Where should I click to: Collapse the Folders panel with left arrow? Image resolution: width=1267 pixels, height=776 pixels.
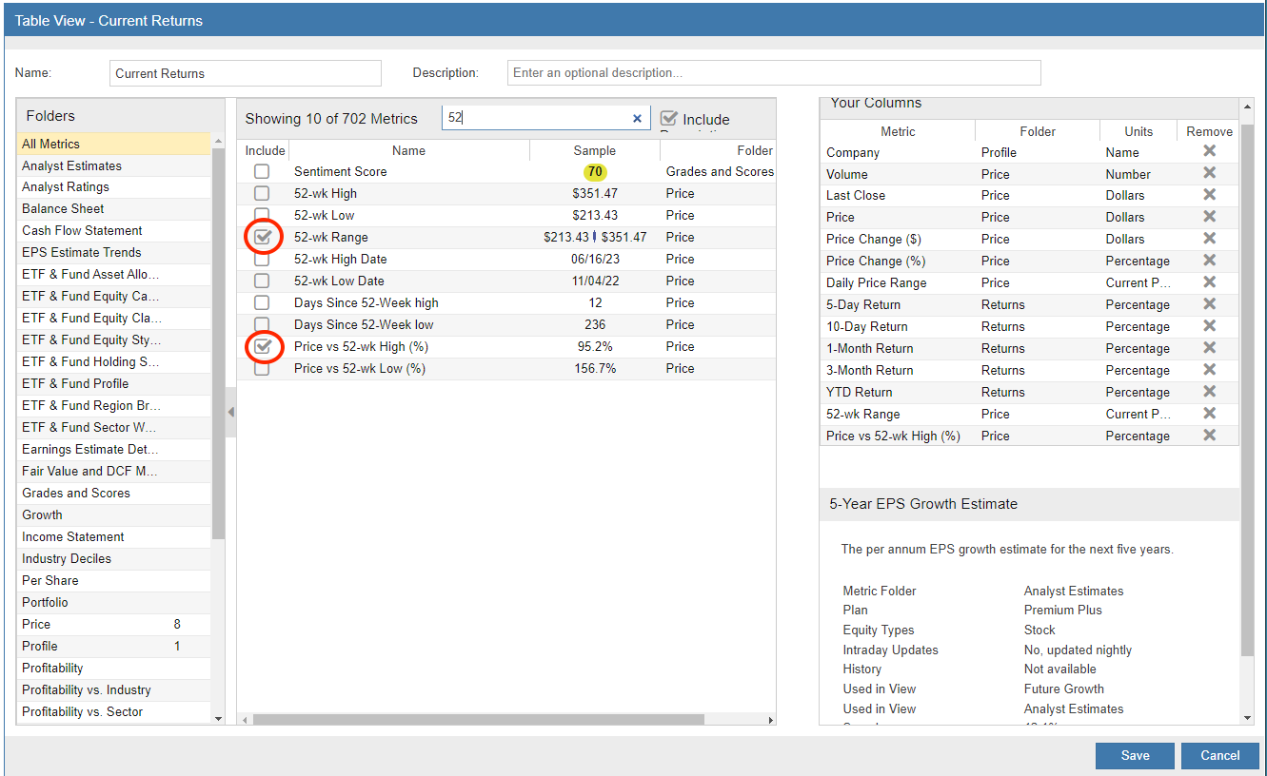230,413
